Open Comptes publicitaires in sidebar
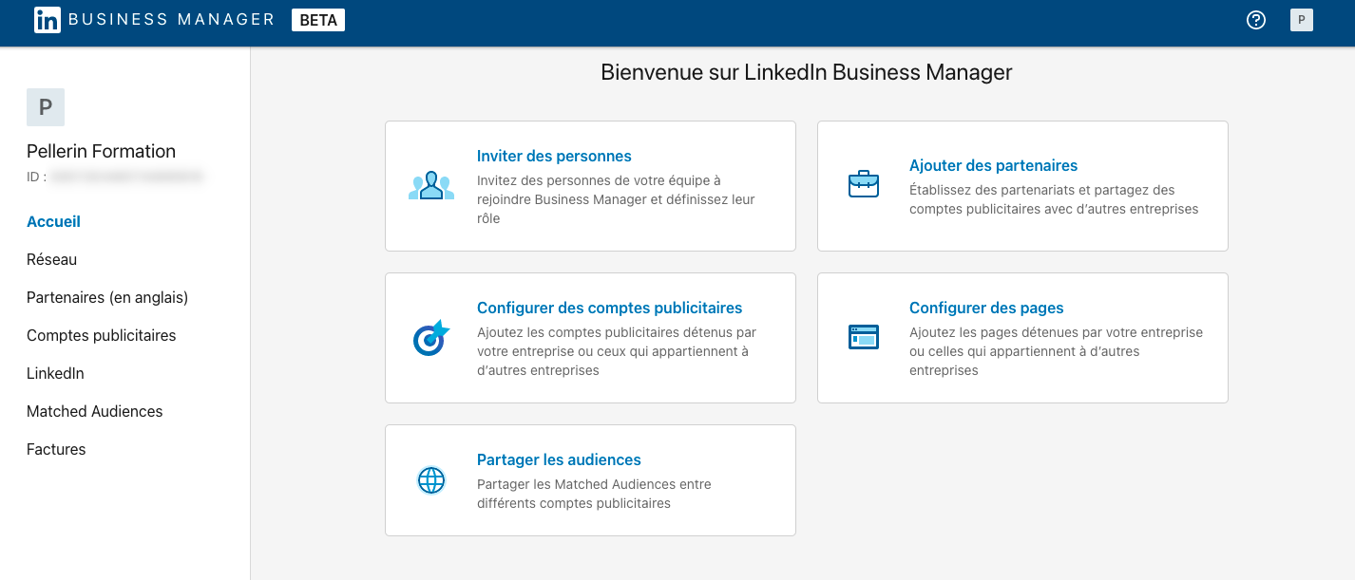The image size is (1355, 580). coord(101,335)
